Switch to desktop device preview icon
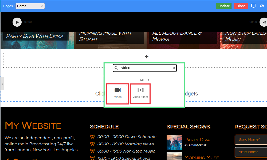 (254, 6)
